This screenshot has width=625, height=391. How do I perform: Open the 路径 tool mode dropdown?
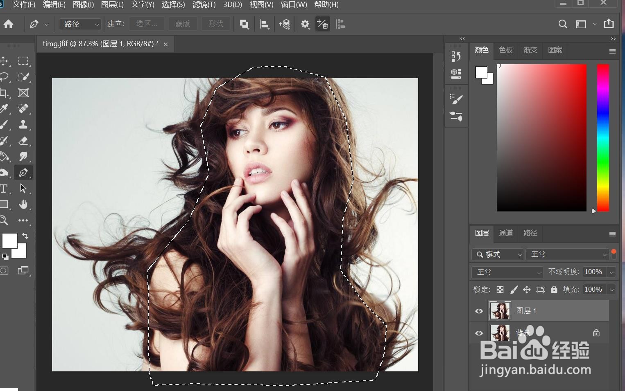[x=80, y=24]
